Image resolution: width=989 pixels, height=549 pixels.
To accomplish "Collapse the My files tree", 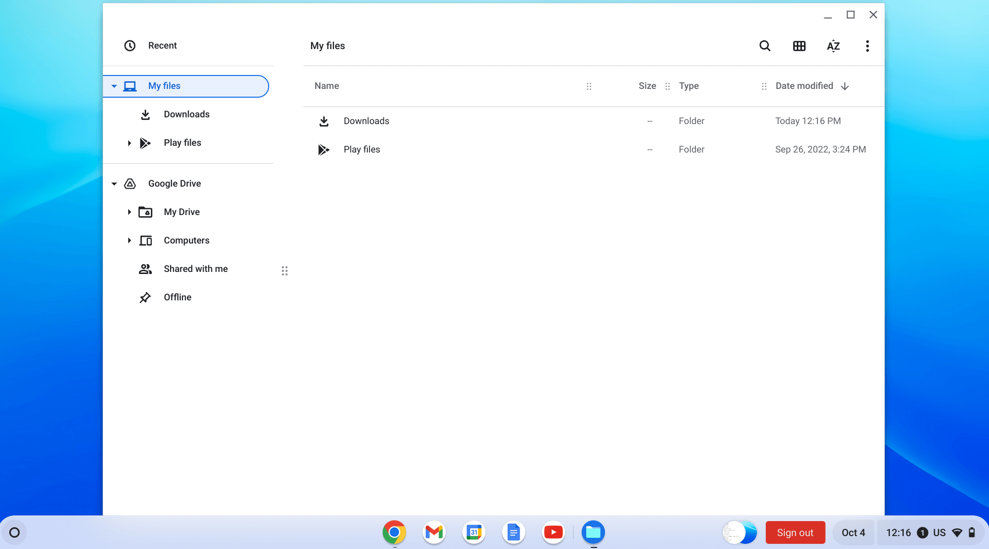I will pyautogui.click(x=114, y=86).
